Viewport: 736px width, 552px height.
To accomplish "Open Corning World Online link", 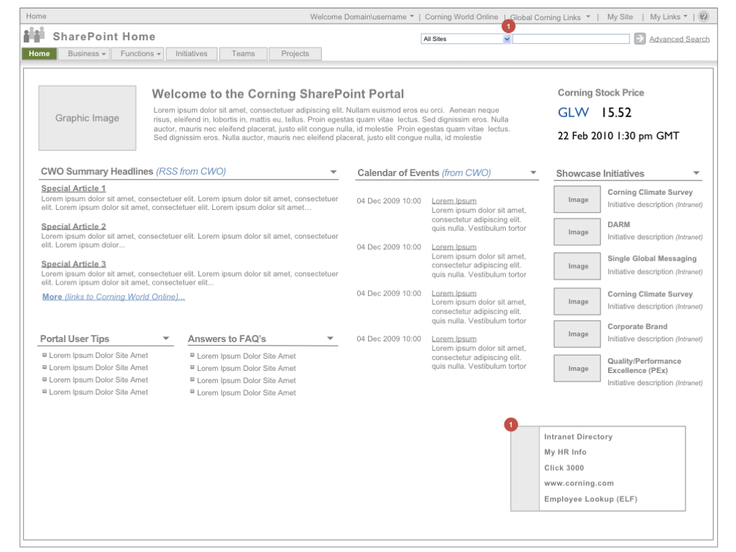I will [461, 17].
